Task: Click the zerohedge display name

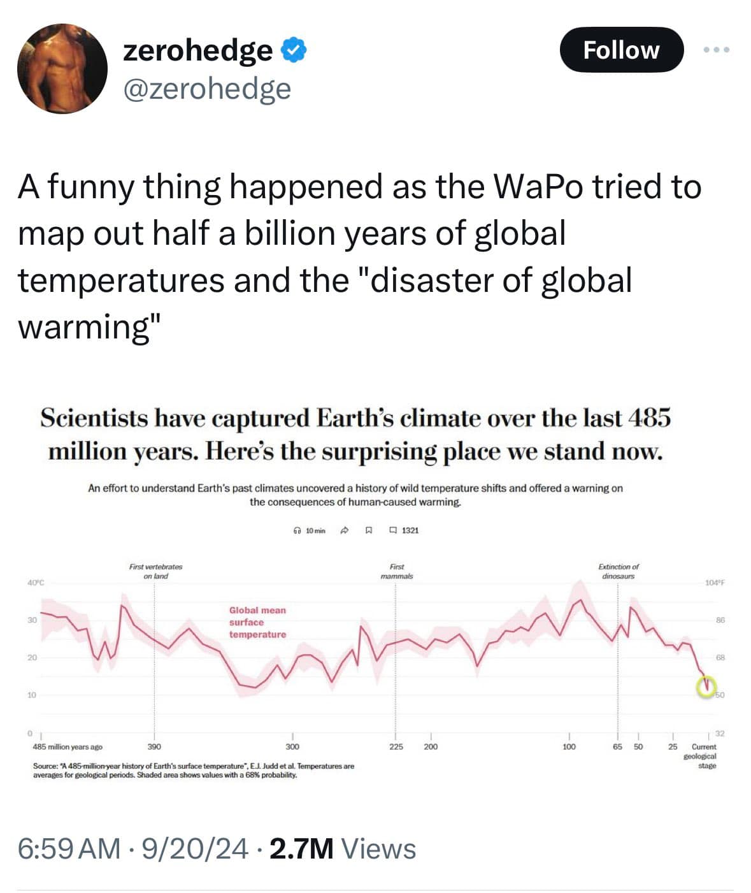Action: (197, 50)
